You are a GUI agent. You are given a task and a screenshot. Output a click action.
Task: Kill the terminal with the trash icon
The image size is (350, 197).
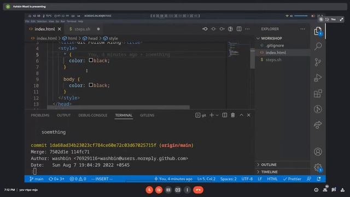[233, 115]
